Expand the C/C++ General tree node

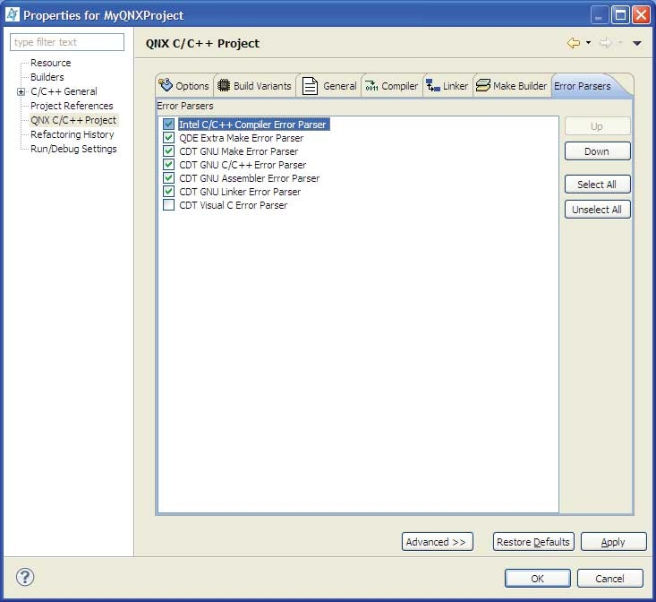click(x=21, y=91)
